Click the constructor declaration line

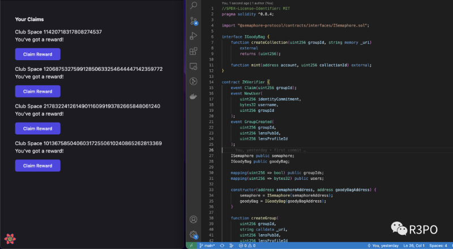[x=304, y=189]
